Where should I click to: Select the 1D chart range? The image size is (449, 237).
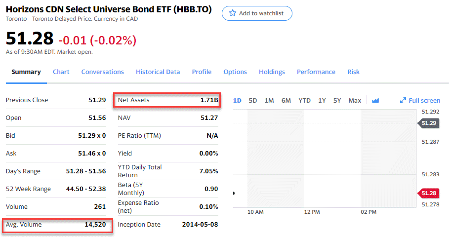[x=237, y=100]
